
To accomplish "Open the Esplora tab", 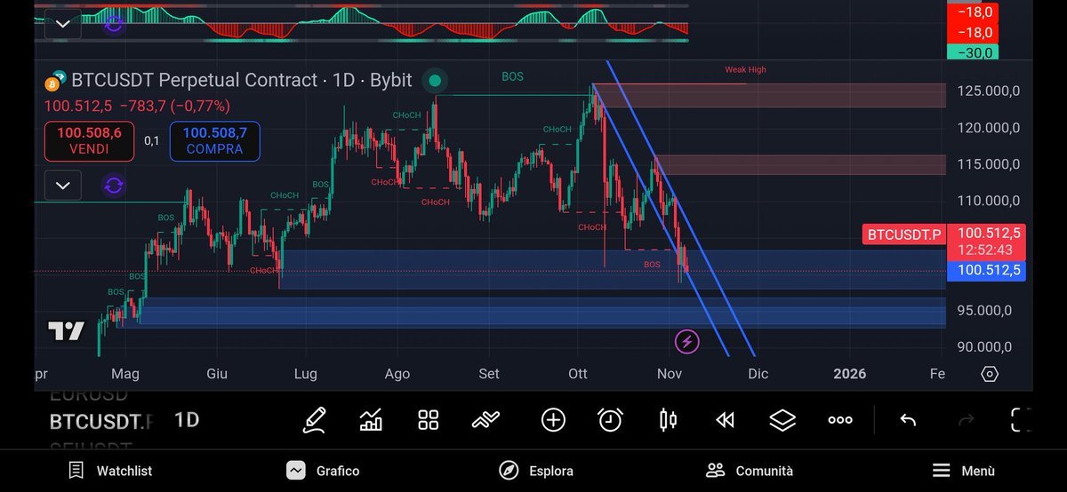I will (535, 471).
